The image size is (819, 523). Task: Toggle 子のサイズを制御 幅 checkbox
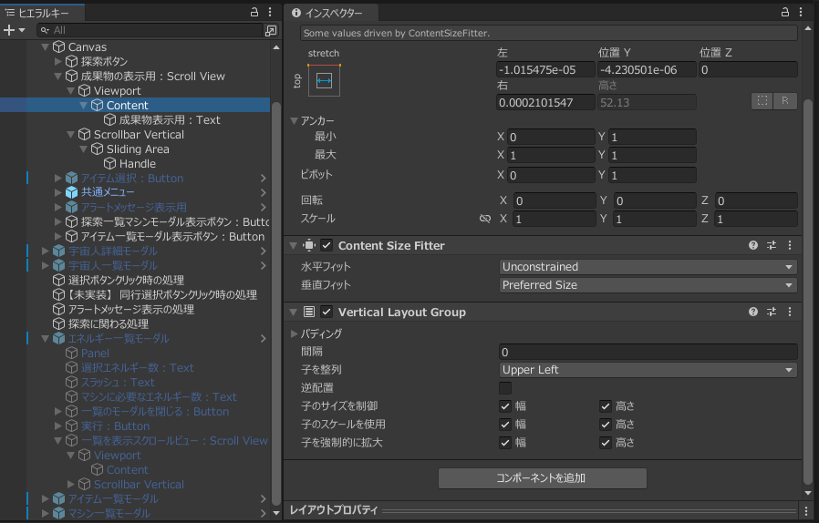(x=505, y=406)
